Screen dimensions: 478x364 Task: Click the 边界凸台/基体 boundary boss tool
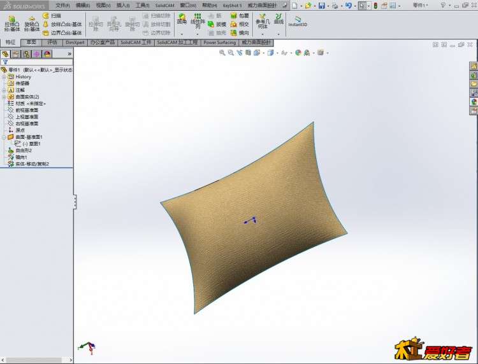pos(62,32)
